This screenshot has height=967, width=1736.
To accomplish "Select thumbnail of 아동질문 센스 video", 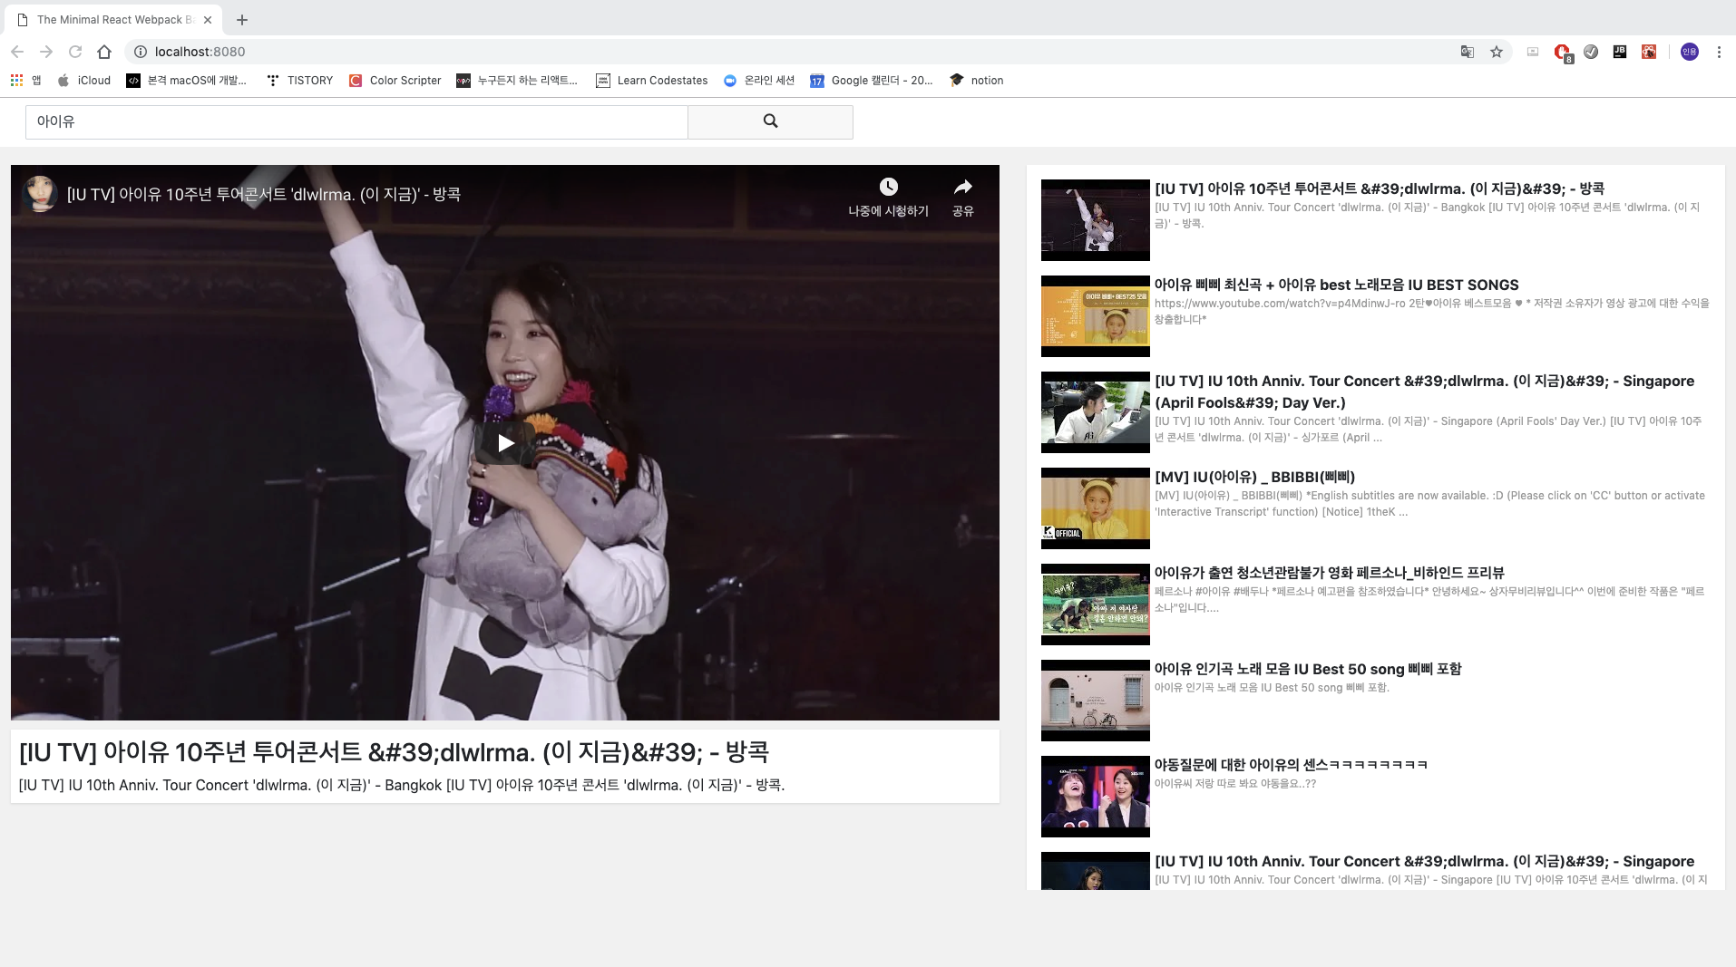I will tap(1095, 797).
